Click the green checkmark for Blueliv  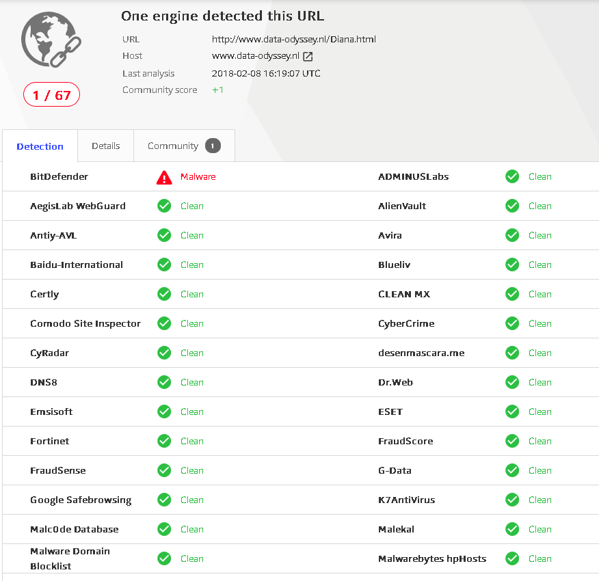[x=512, y=265]
